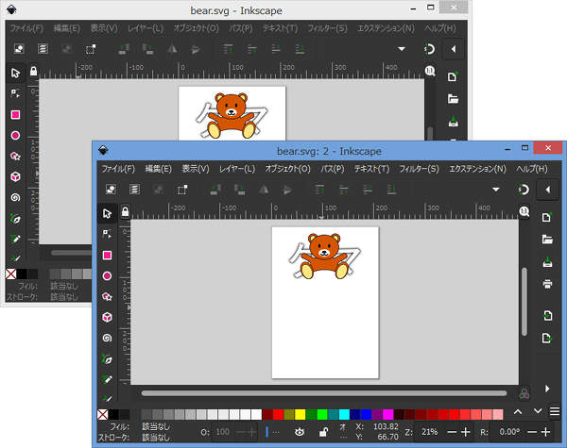Pick the yellow swatch in the color palette

(x=301, y=414)
